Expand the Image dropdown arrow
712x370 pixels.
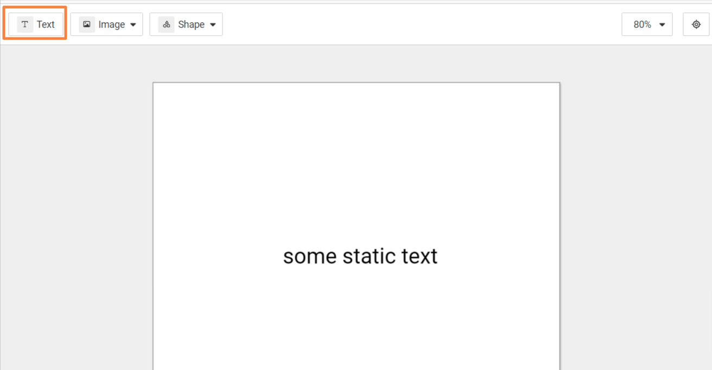(x=133, y=24)
